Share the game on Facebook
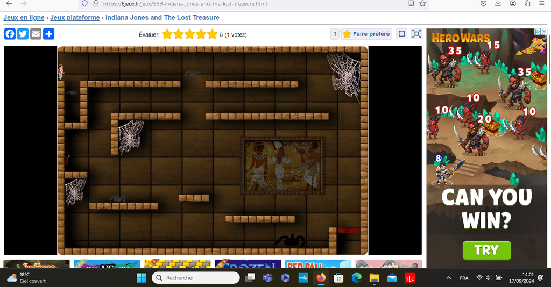Screen dimensions: 551x287 coord(10,34)
